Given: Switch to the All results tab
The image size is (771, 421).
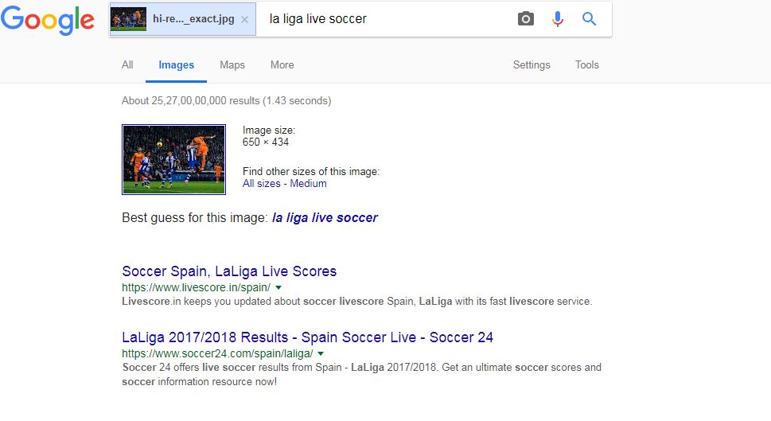Looking at the screenshot, I should pos(127,65).
